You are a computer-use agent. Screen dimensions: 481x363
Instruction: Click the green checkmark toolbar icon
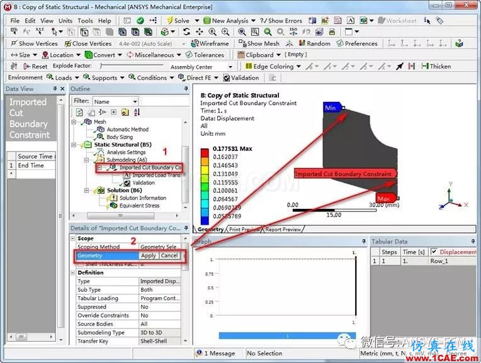point(140,21)
